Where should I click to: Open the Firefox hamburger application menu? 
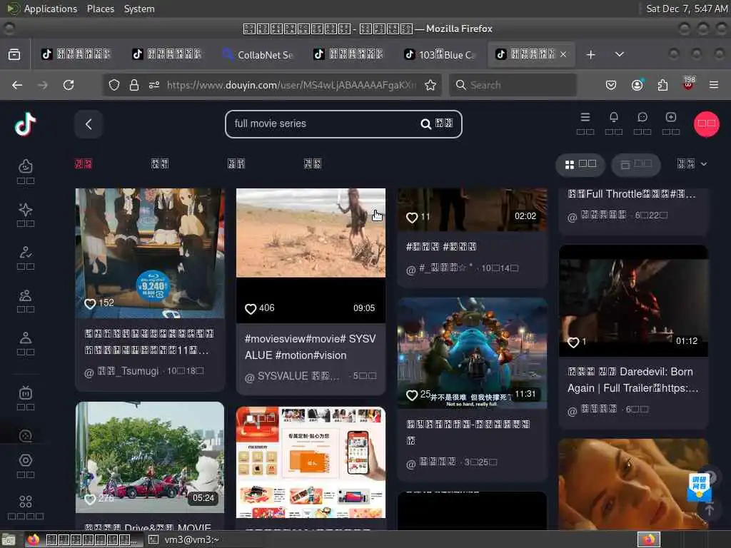[x=713, y=85]
